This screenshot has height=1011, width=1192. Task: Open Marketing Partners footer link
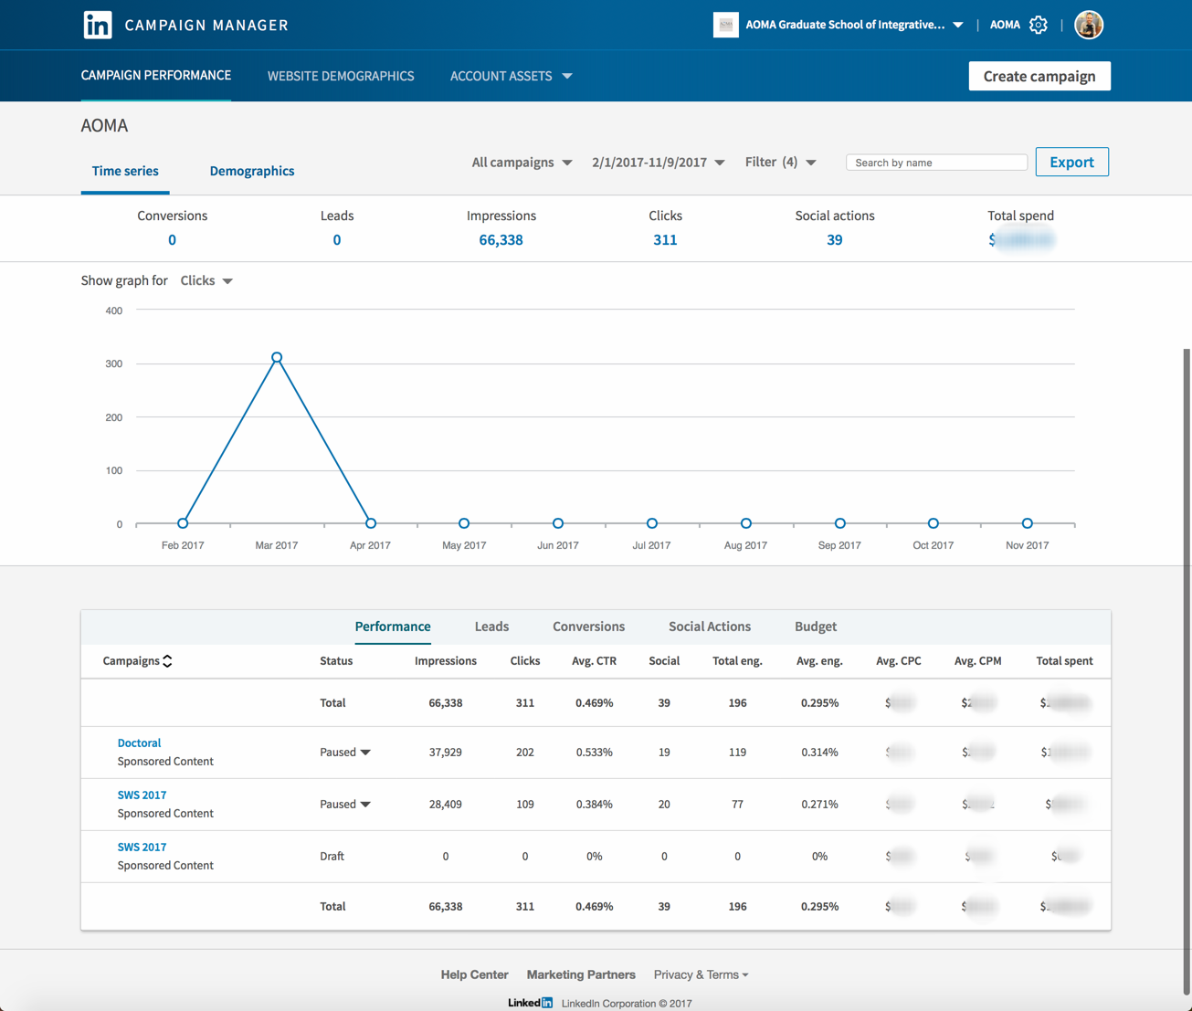[581, 974]
